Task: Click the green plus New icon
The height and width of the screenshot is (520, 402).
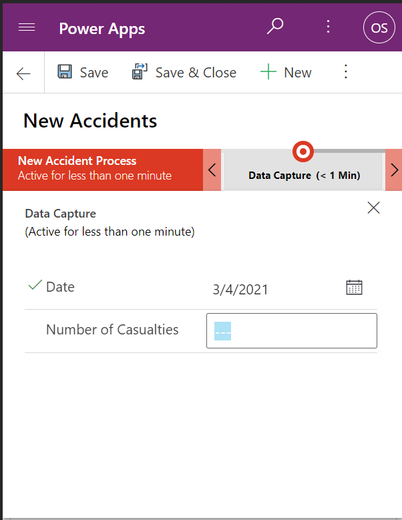Action: tap(268, 72)
